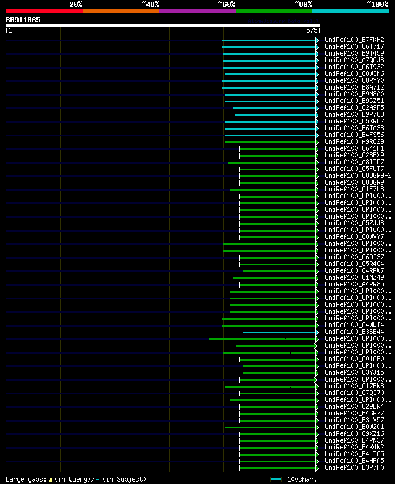Image resolution: width=395 pixels, height=484 pixels.
Task: Click the =100char. scale label
Action: click(x=300, y=479)
